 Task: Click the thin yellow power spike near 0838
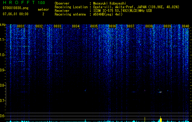click(145, 120)
